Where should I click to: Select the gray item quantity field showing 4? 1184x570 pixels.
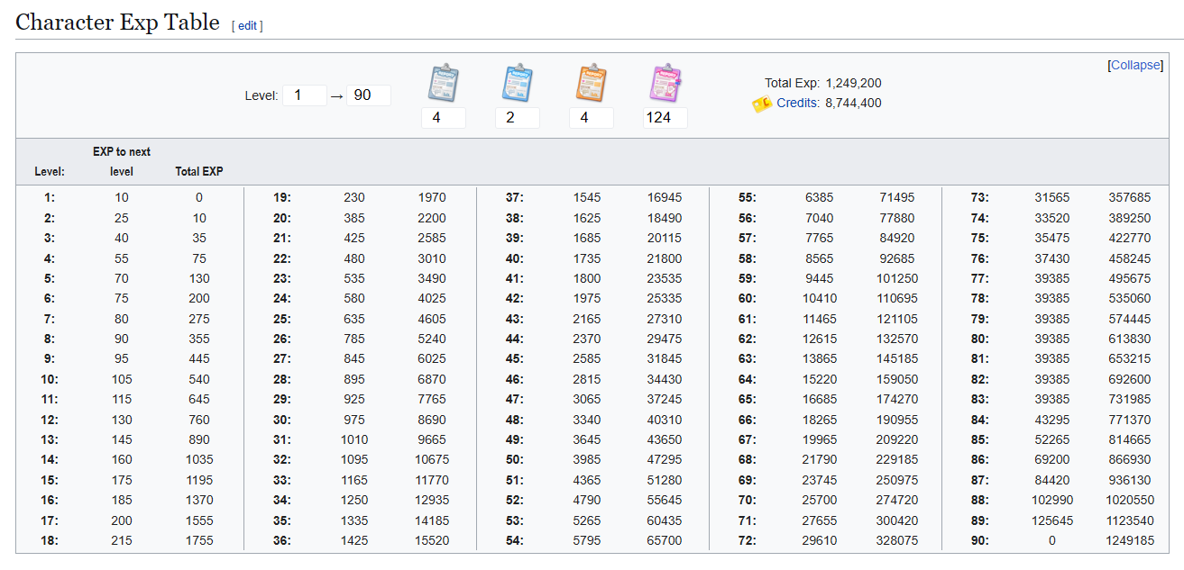coord(443,117)
